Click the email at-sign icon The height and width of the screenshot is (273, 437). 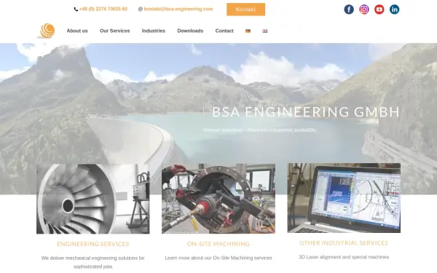click(x=141, y=9)
